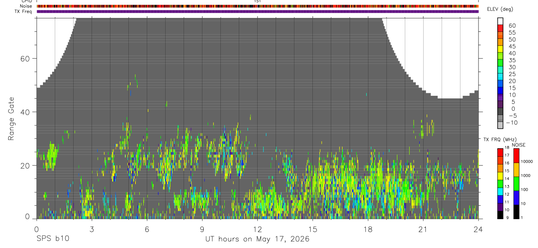The image size is (538, 248).
Task: Click the UT hours on May 17, 2026 title
Action: [258, 239]
